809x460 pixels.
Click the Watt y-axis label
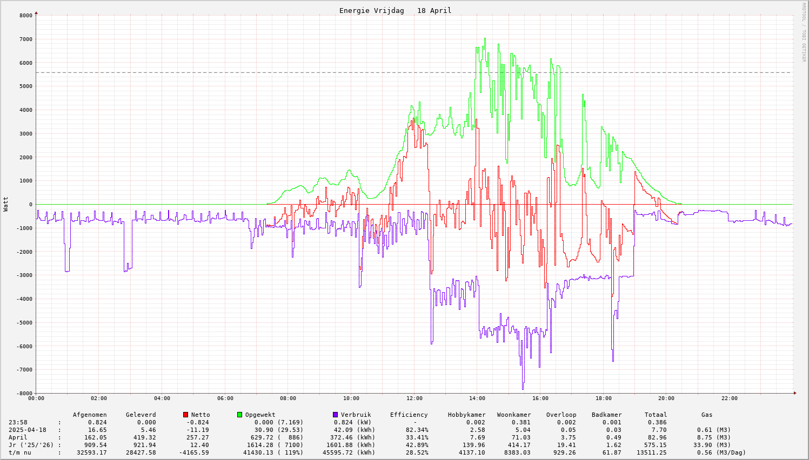pyautogui.click(x=6, y=204)
